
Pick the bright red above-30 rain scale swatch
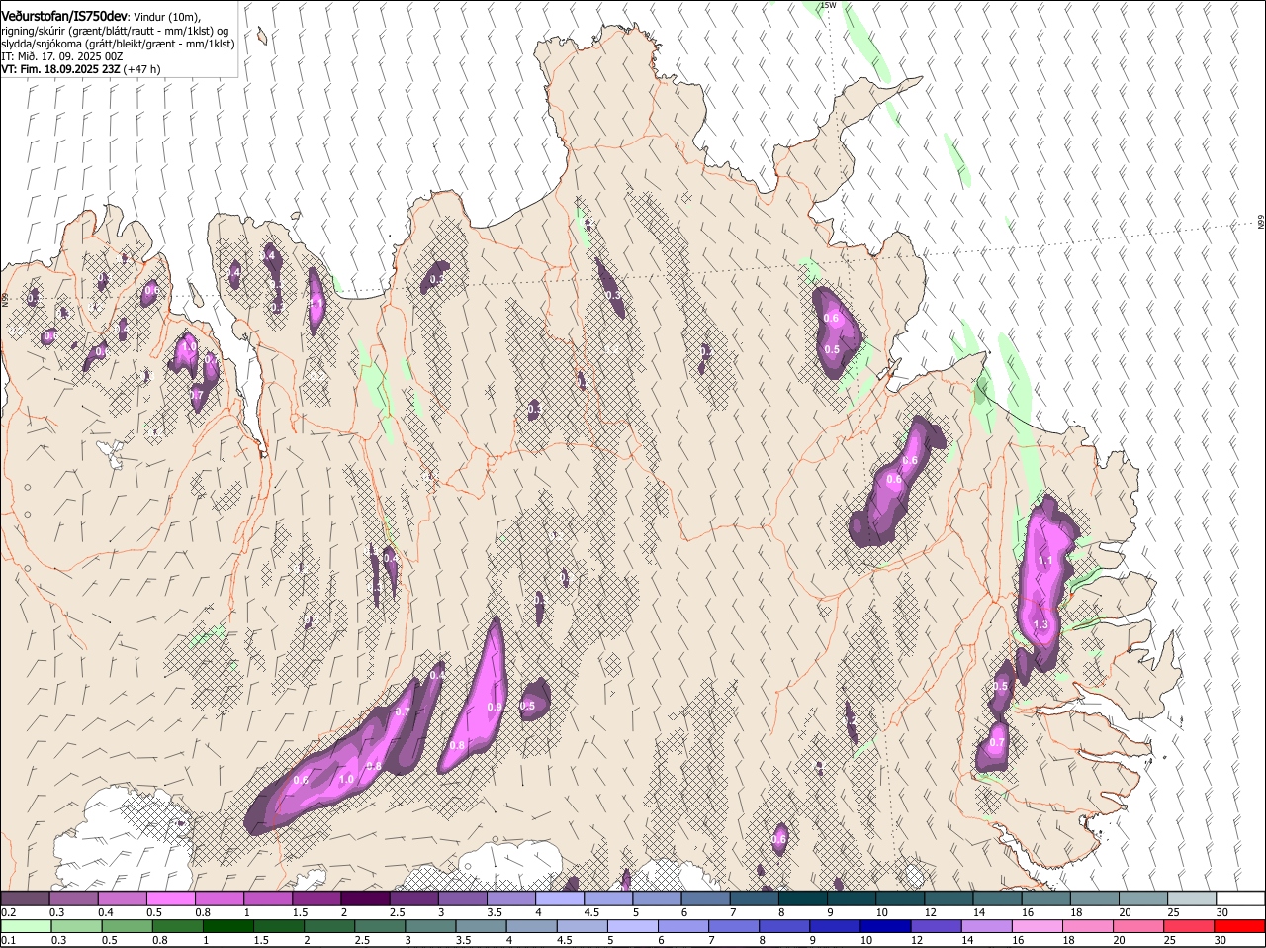point(1241,926)
